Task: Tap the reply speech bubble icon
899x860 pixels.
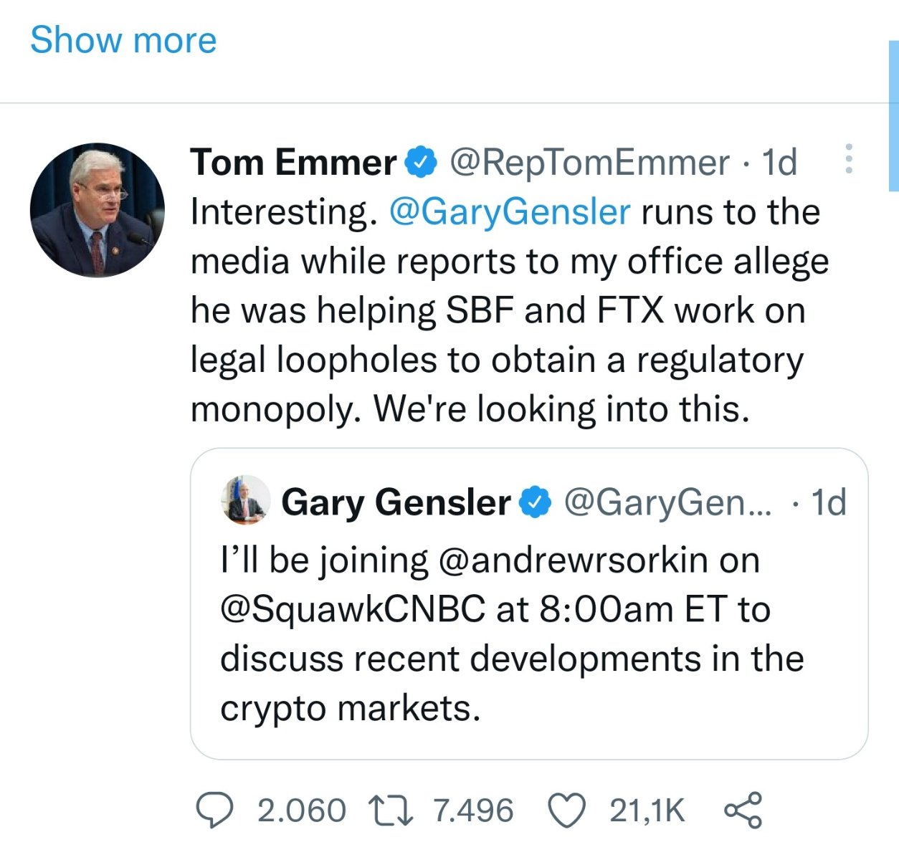Action: pyautogui.click(x=214, y=811)
